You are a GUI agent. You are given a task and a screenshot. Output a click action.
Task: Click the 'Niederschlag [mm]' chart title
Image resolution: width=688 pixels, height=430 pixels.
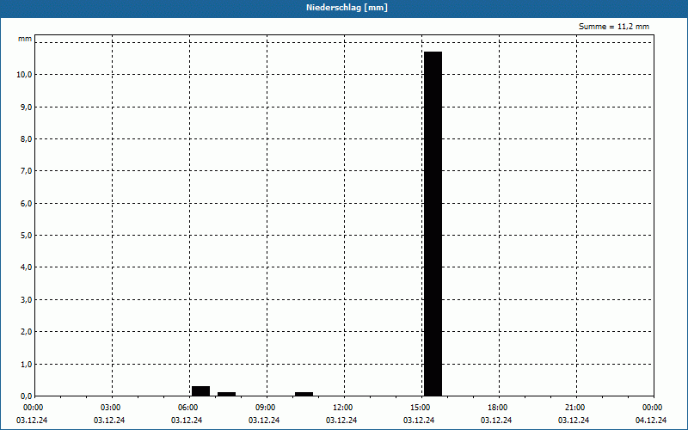[x=347, y=8]
